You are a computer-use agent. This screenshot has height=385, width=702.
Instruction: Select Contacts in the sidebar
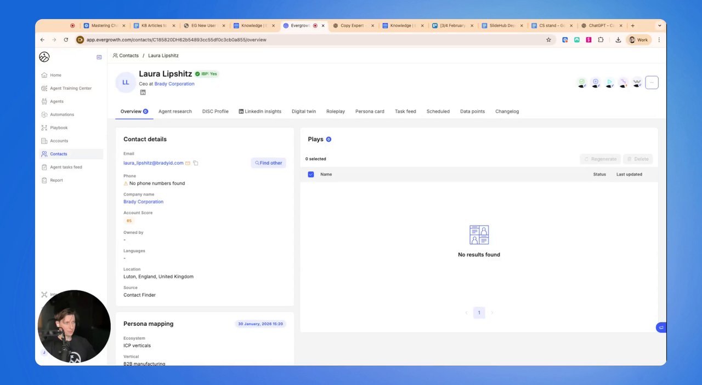pyautogui.click(x=72, y=154)
